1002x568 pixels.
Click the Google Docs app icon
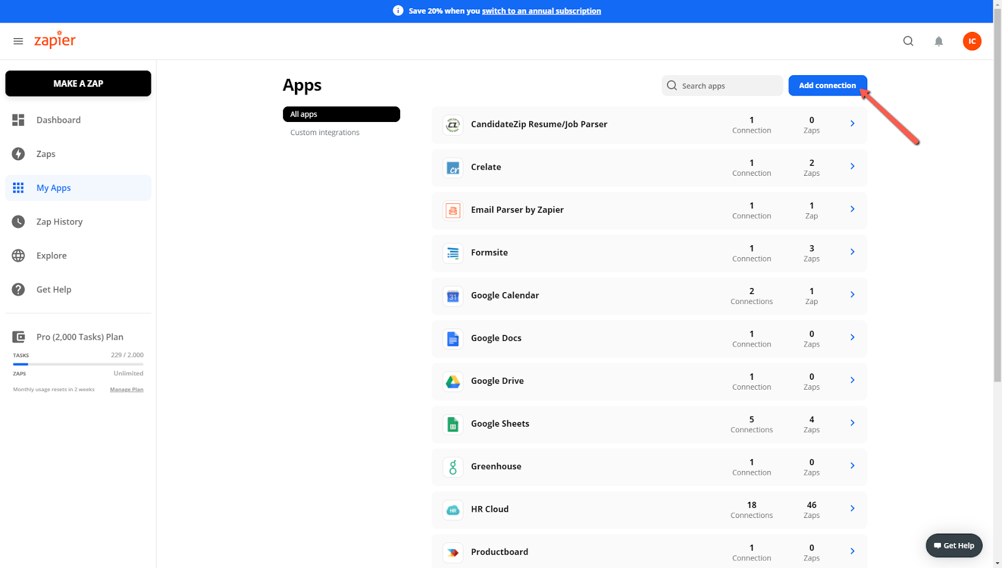click(453, 339)
